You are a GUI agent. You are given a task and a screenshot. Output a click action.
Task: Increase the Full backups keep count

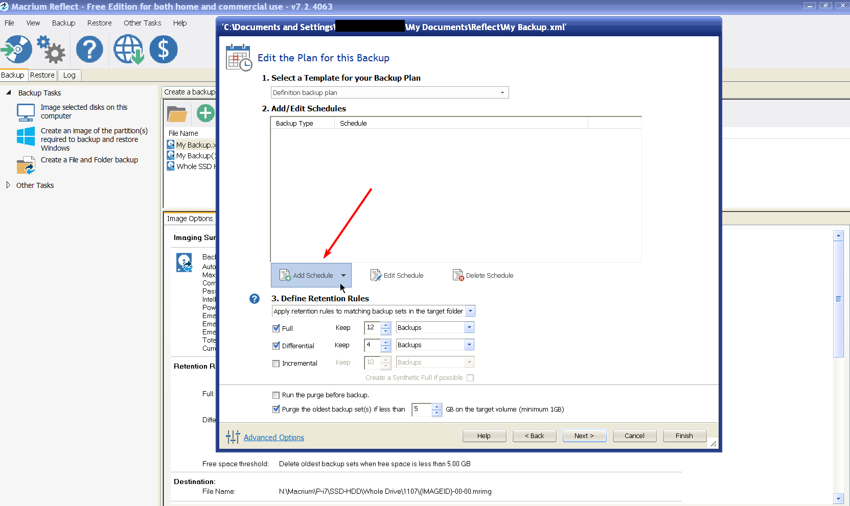click(386, 325)
